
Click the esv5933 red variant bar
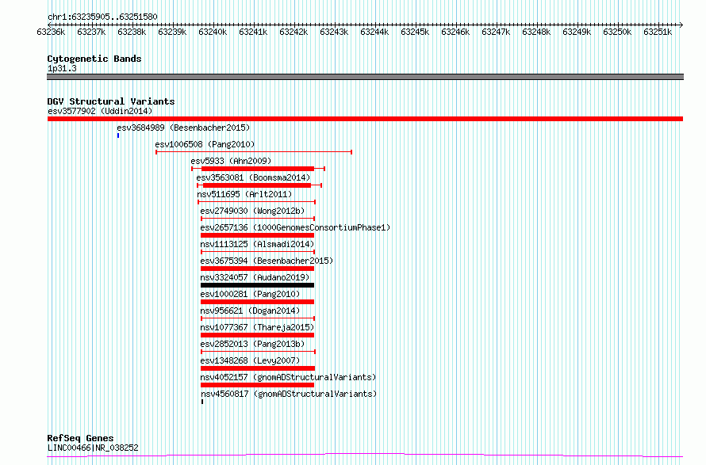pyautogui.click(x=258, y=169)
